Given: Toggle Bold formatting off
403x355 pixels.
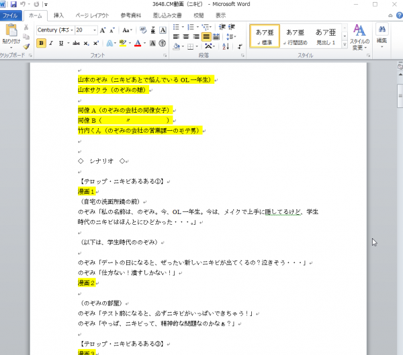Looking at the screenshot, I should (x=41, y=43).
